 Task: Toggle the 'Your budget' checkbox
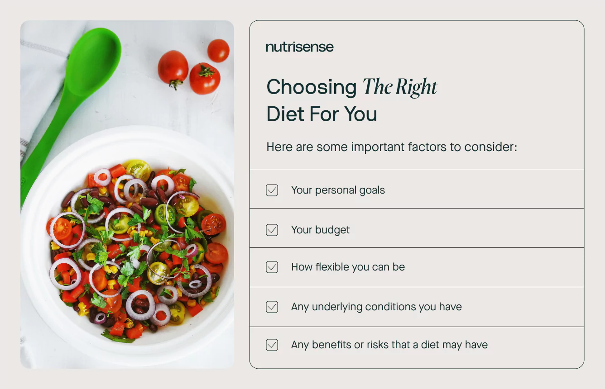pos(272,230)
